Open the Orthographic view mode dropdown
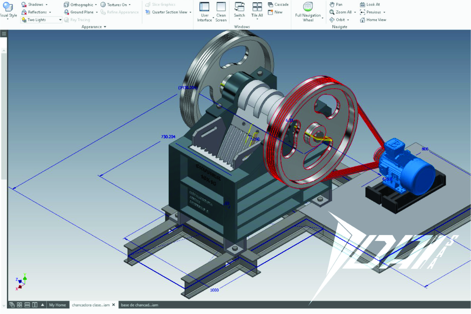 point(96,5)
